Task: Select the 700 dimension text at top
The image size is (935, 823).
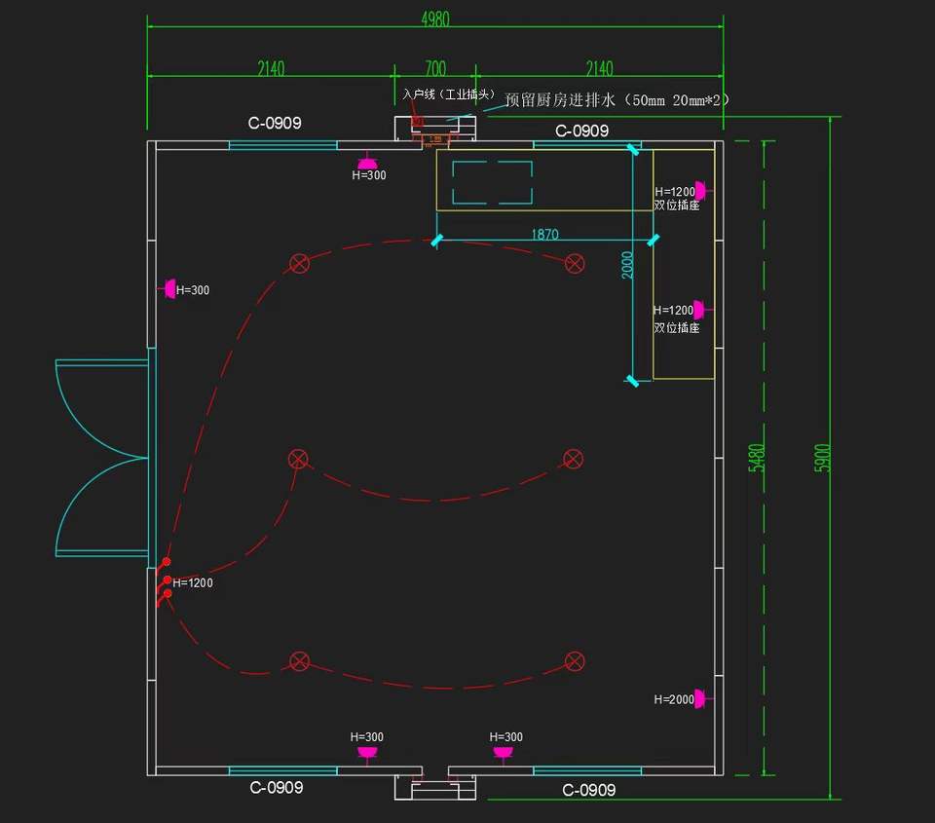Action: [435, 68]
